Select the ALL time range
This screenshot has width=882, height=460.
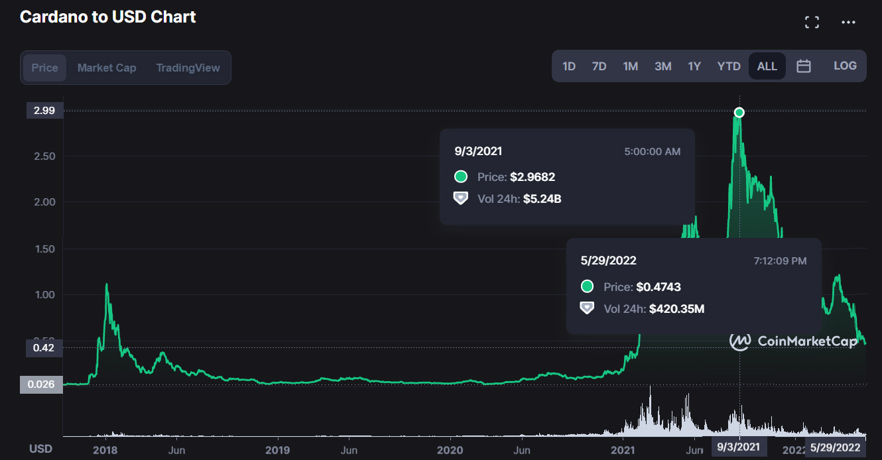pos(767,66)
